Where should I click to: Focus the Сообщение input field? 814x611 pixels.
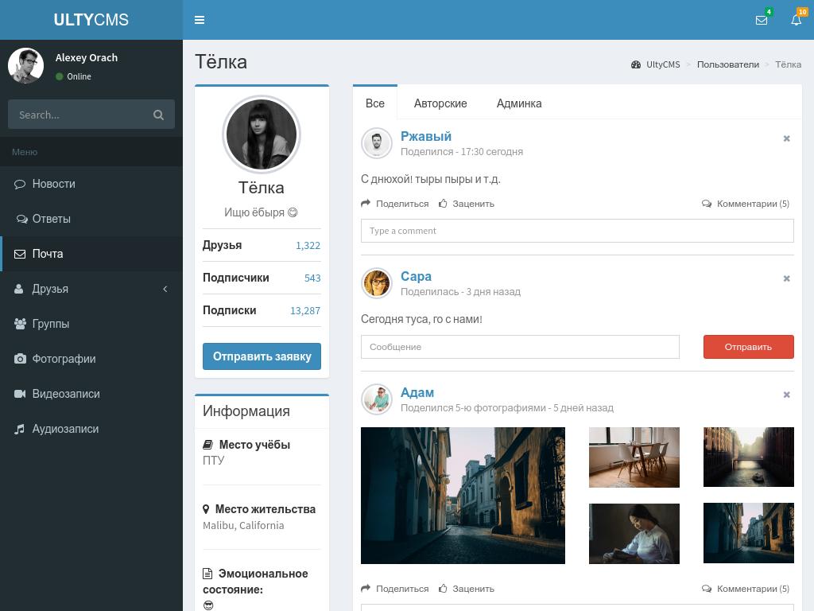tap(520, 347)
